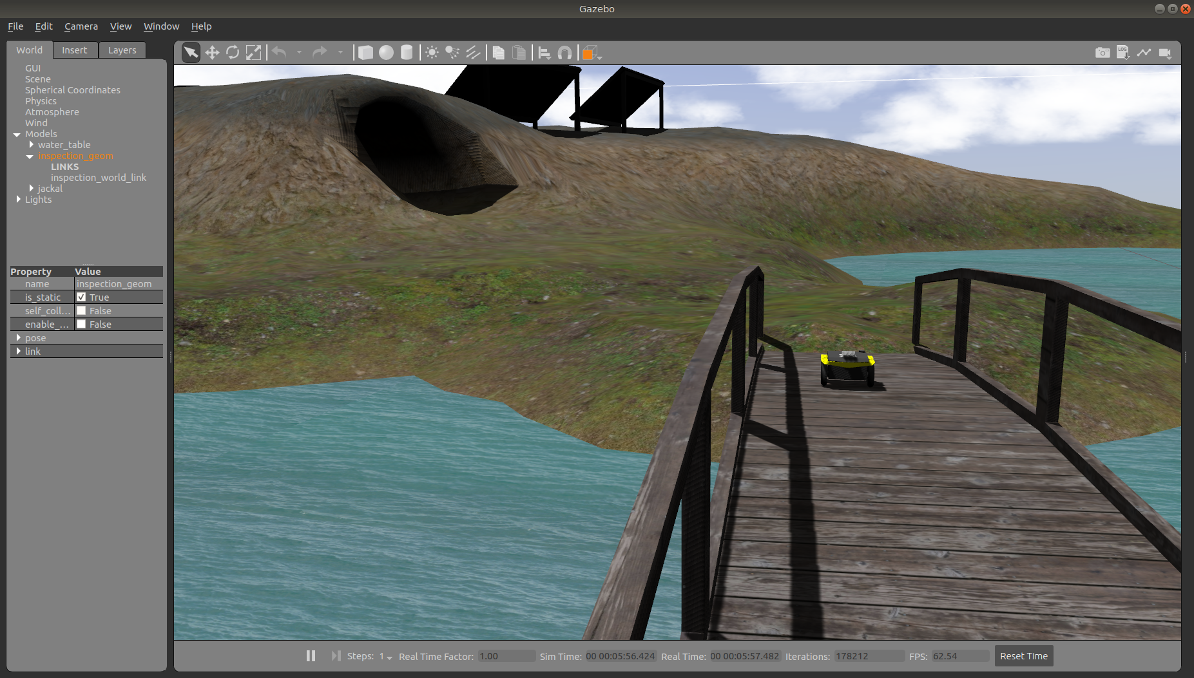Toggle the self_collide checkbox

tap(81, 311)
